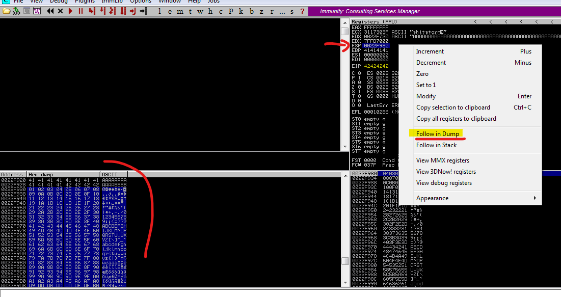The width and height of the screenshot is (561, 297).
Task: Show source with the 's' icon
Action: pos(292,11)
